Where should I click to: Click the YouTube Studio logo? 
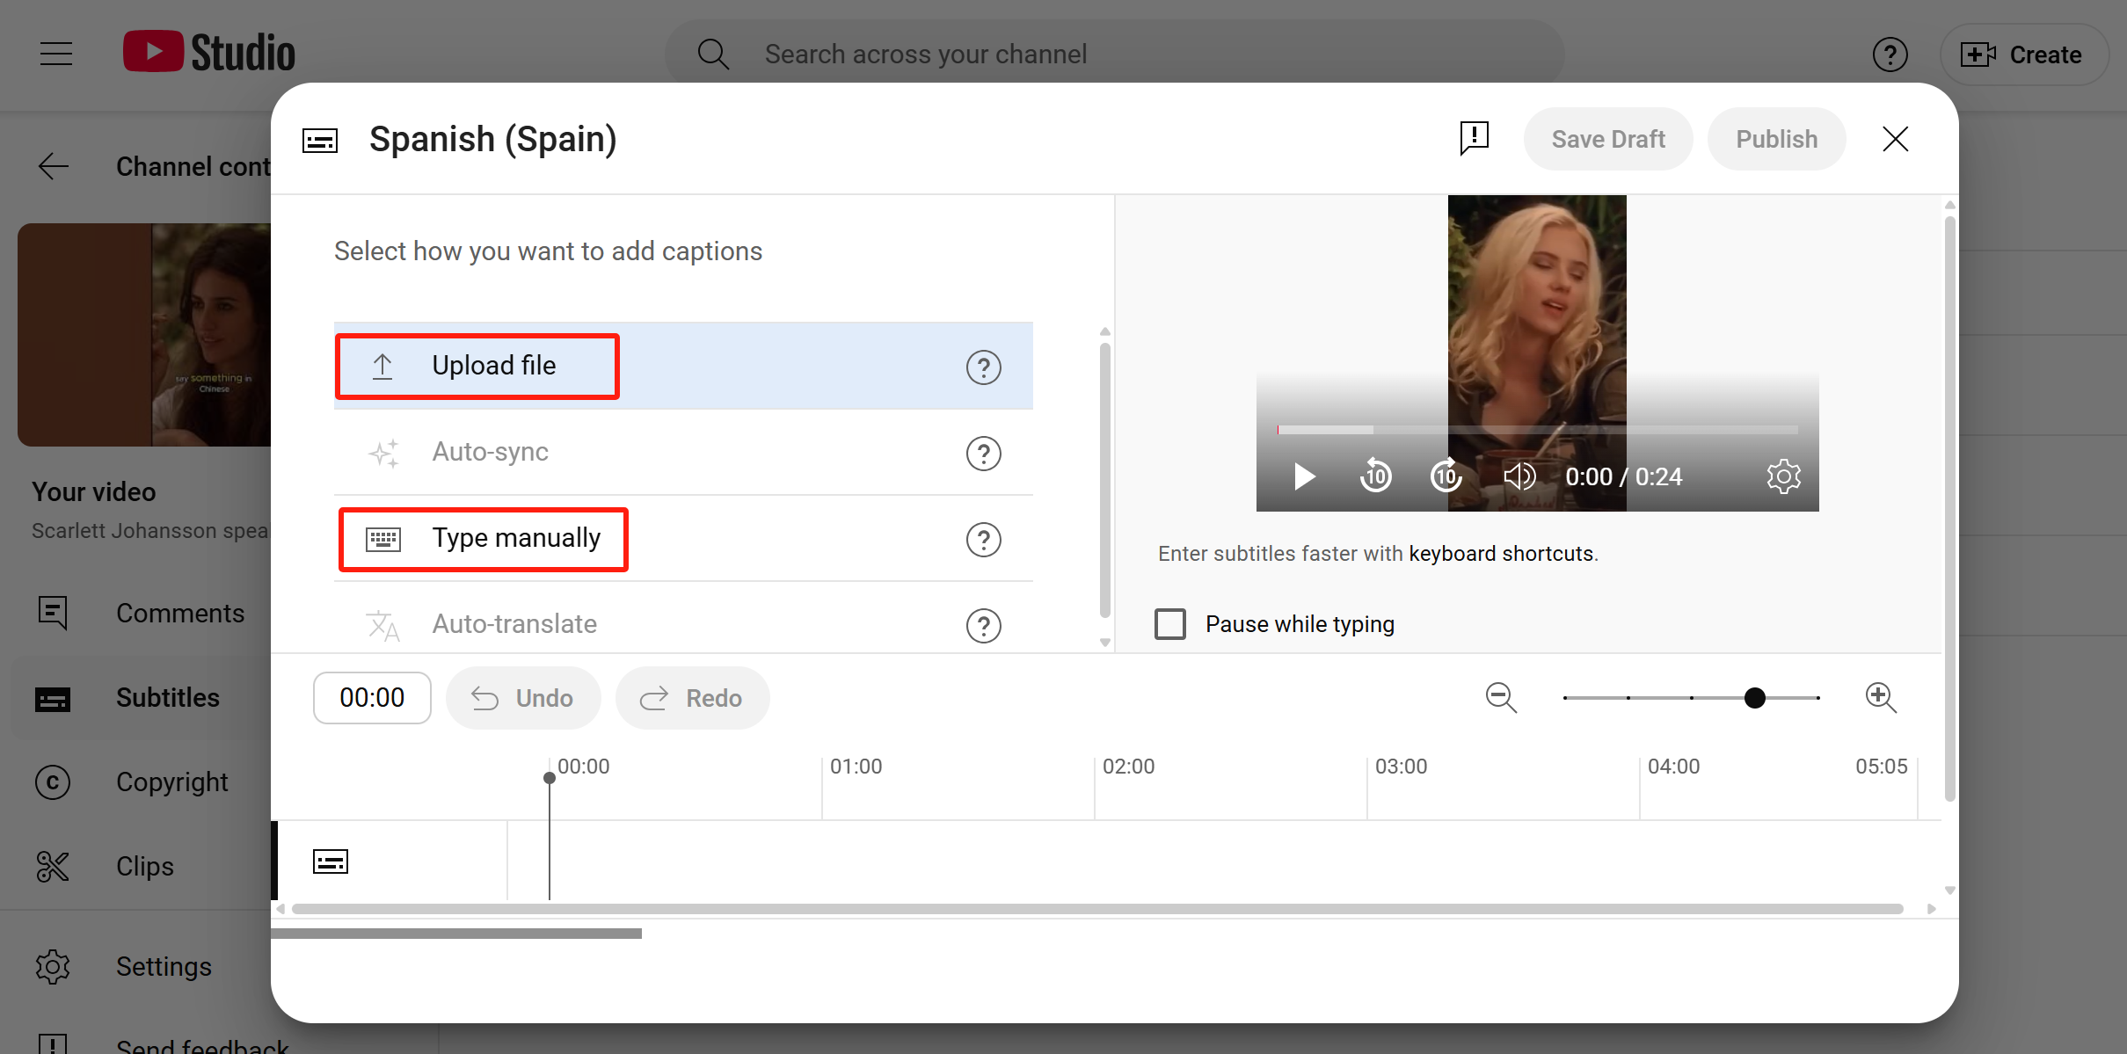click(209, 53)
